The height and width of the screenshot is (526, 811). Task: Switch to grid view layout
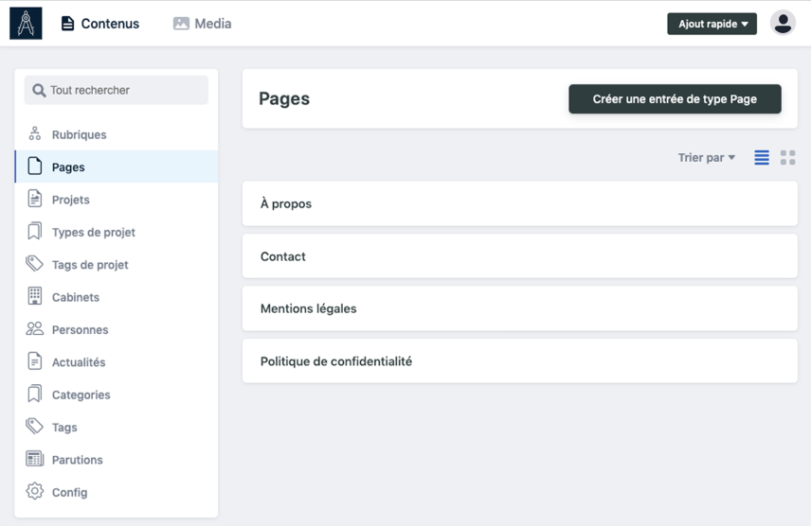pyautogui.click(x=787, y=158)
